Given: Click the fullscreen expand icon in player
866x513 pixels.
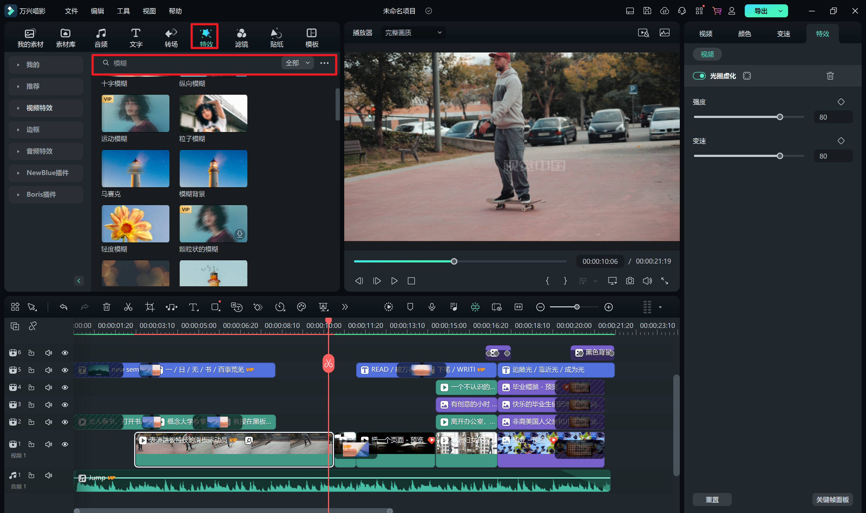Looking at the screenshot, I should 664,281.
